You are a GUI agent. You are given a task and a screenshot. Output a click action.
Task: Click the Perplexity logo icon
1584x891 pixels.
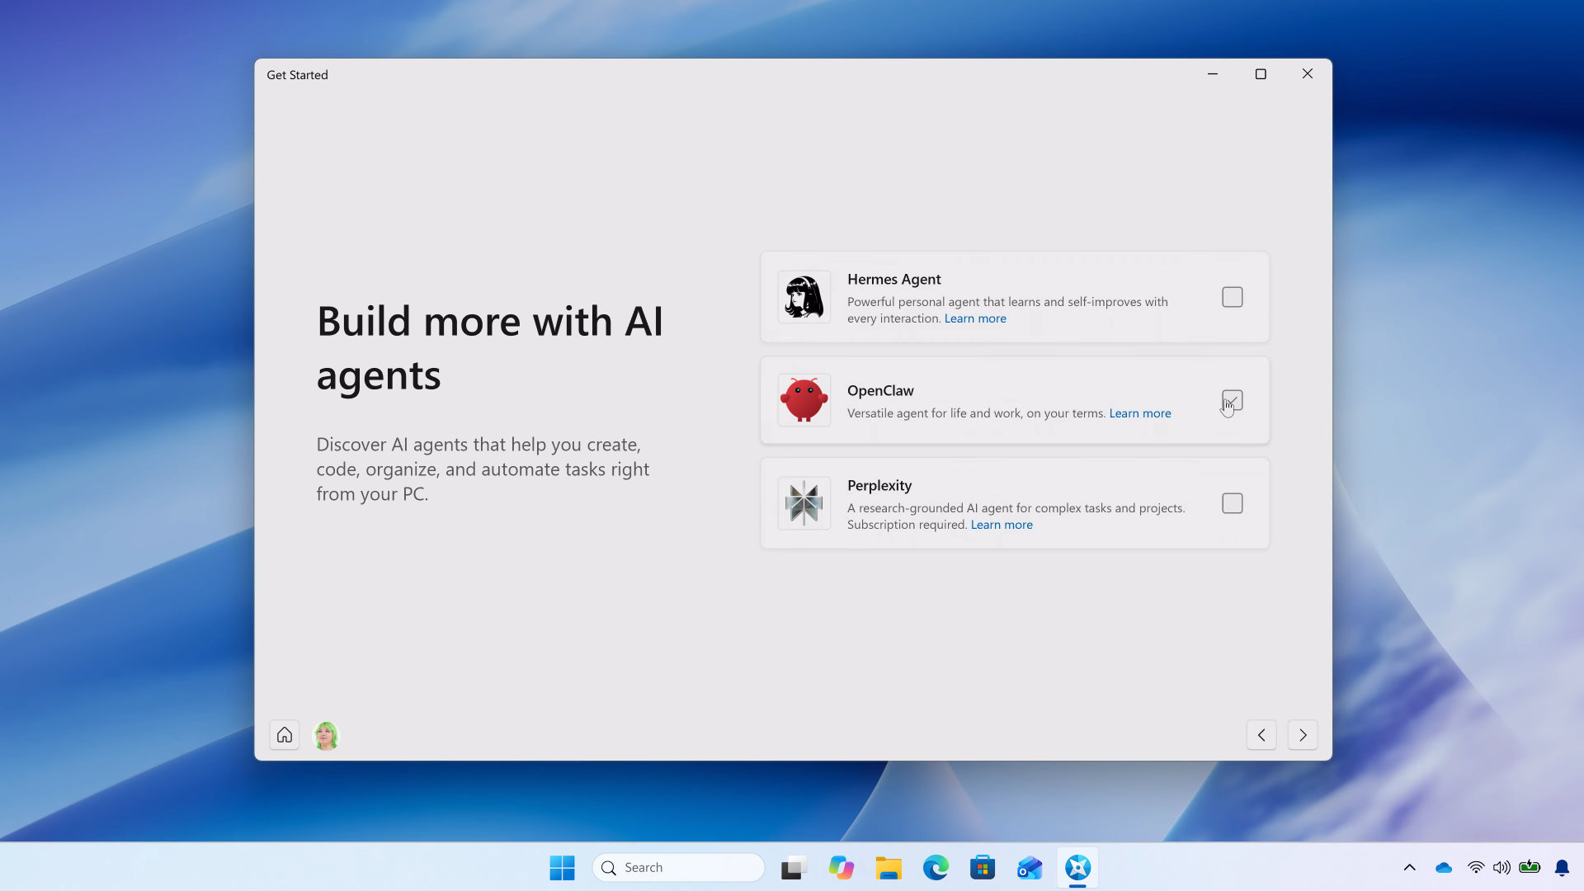click(804, 503)
